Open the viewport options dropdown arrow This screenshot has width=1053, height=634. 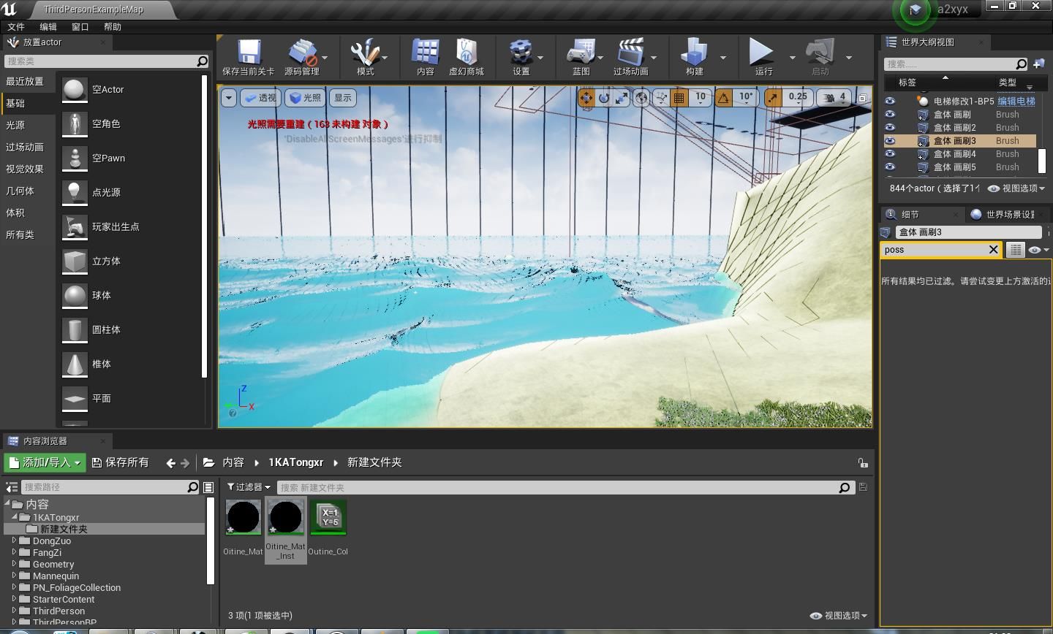point(228,97)
